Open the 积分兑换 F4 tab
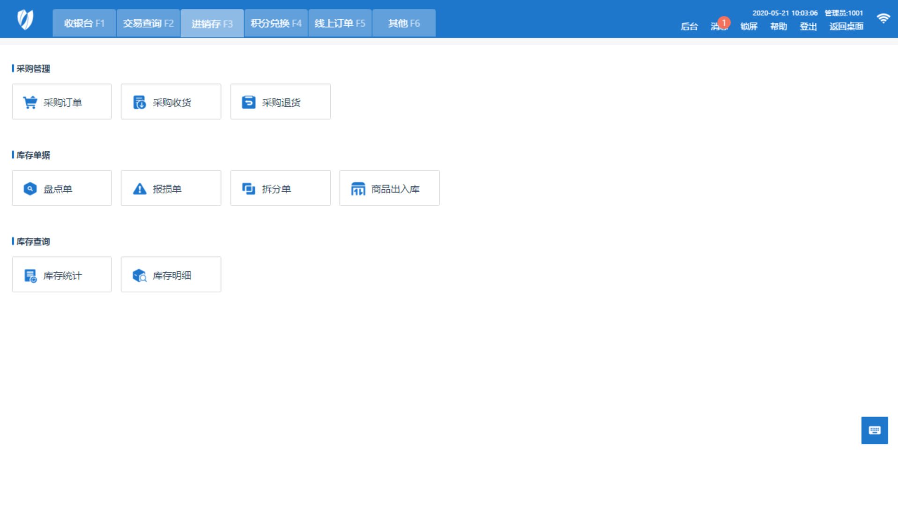 pyautogui.click(x=275, y=22)
